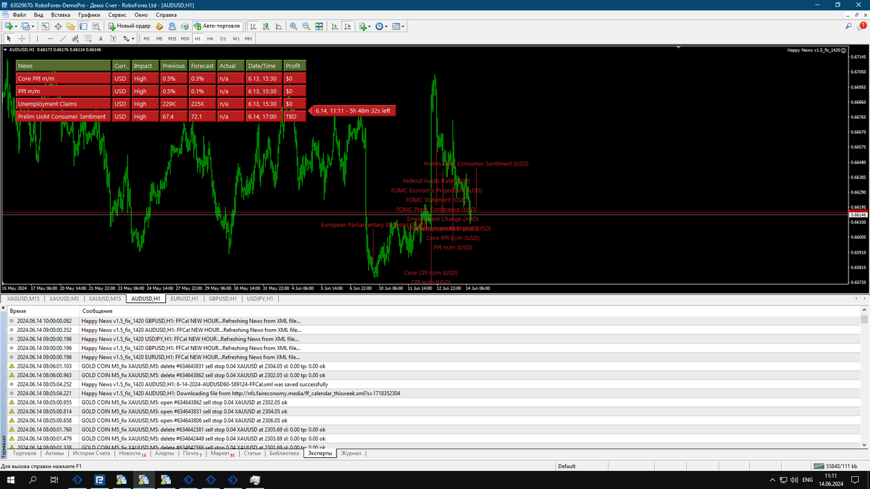Zoom in the chart with magnifier plus
Viewport: 870px width, 489px height.
[x=293, y=26]
